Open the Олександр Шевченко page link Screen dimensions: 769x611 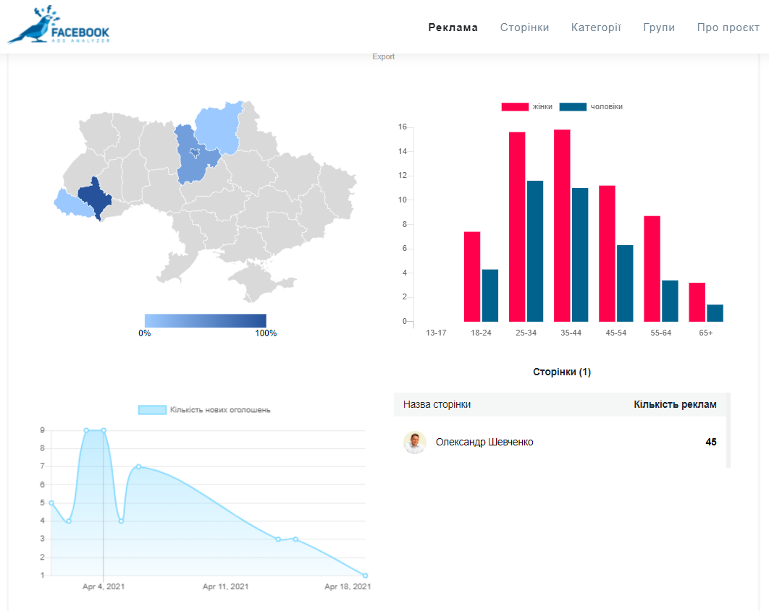tap(484, 443)
